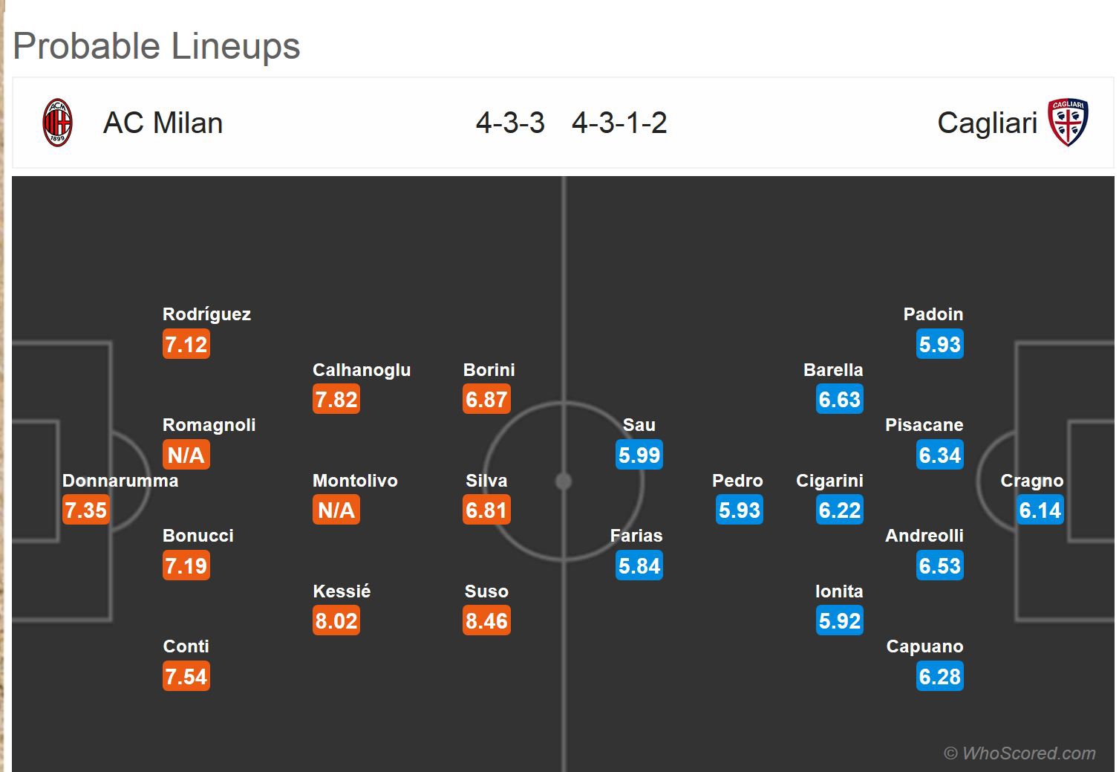The image size is (1119, 772).
Task: Open the AC Milan team name link
Action: (x=163, y=123)
